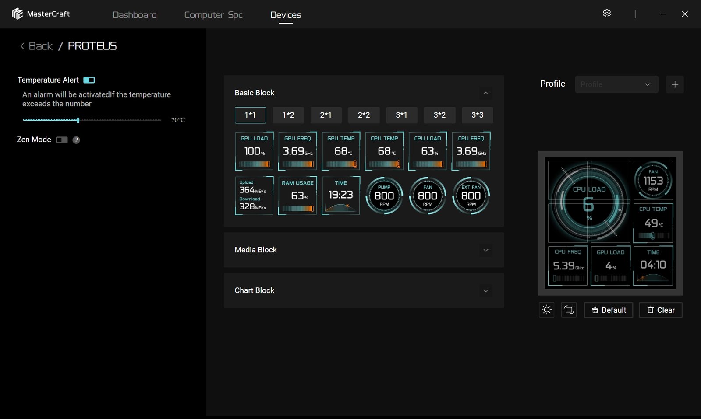The image size is (701, 419).
Task: Click the rotate screen icon below preview
Action: pos(569,310)
